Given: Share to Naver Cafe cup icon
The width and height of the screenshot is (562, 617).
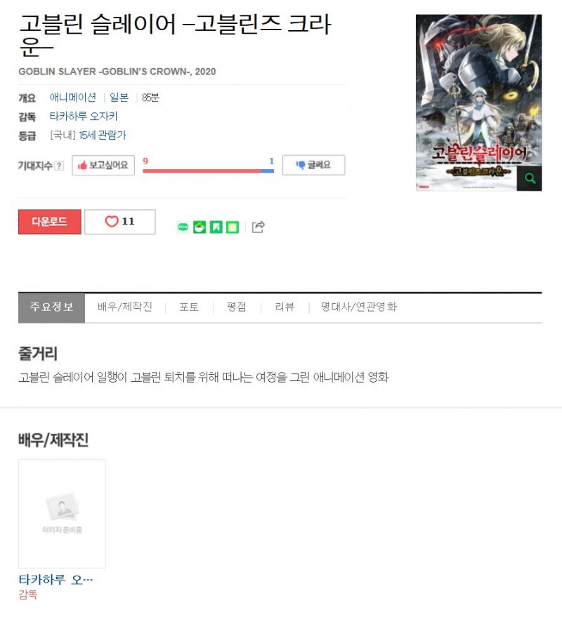Looking at the screenshot, I should coord(200,227).
